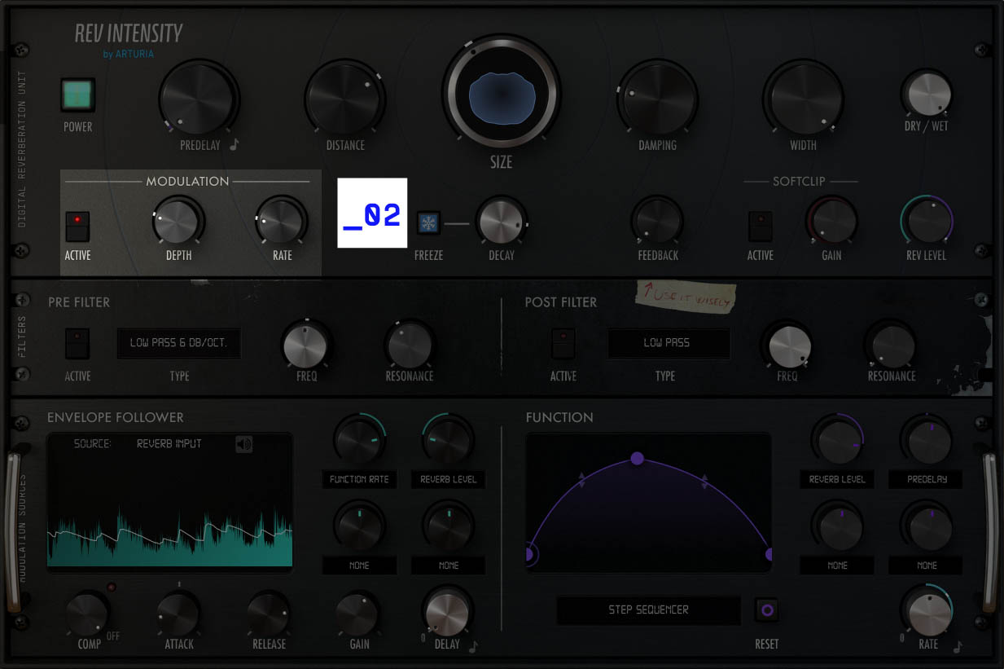The height and width of the screenshot is (669, 1004).
Task: Open the Low Pass 6 dB/Oct filter type selector
Action: 181,343
